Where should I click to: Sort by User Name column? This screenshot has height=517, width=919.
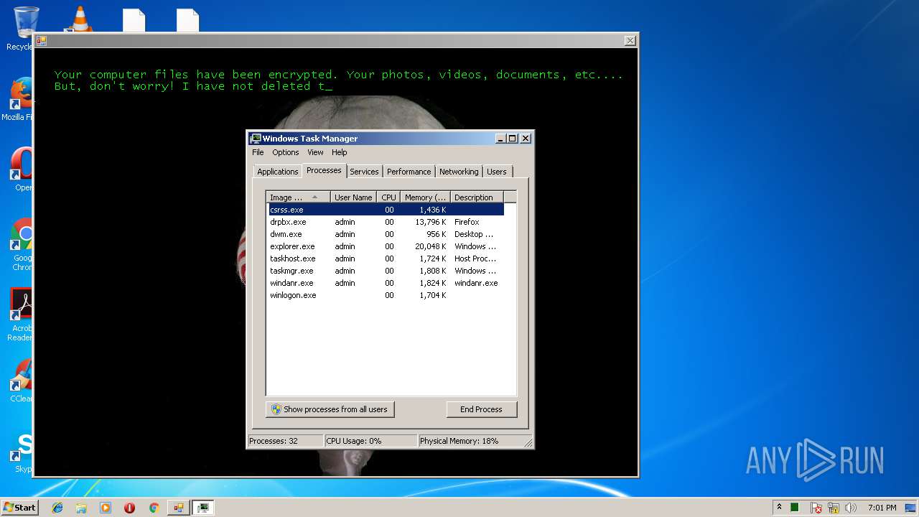click(353, 197)
